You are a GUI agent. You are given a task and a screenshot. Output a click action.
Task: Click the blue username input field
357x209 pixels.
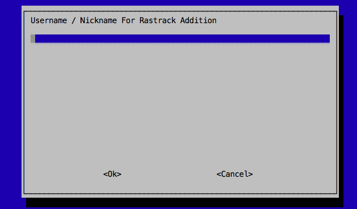tap(180, 38)
